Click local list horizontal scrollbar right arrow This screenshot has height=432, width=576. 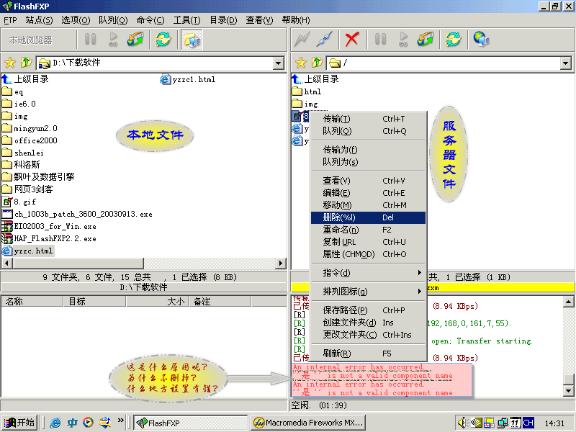[x=281, y=263]
